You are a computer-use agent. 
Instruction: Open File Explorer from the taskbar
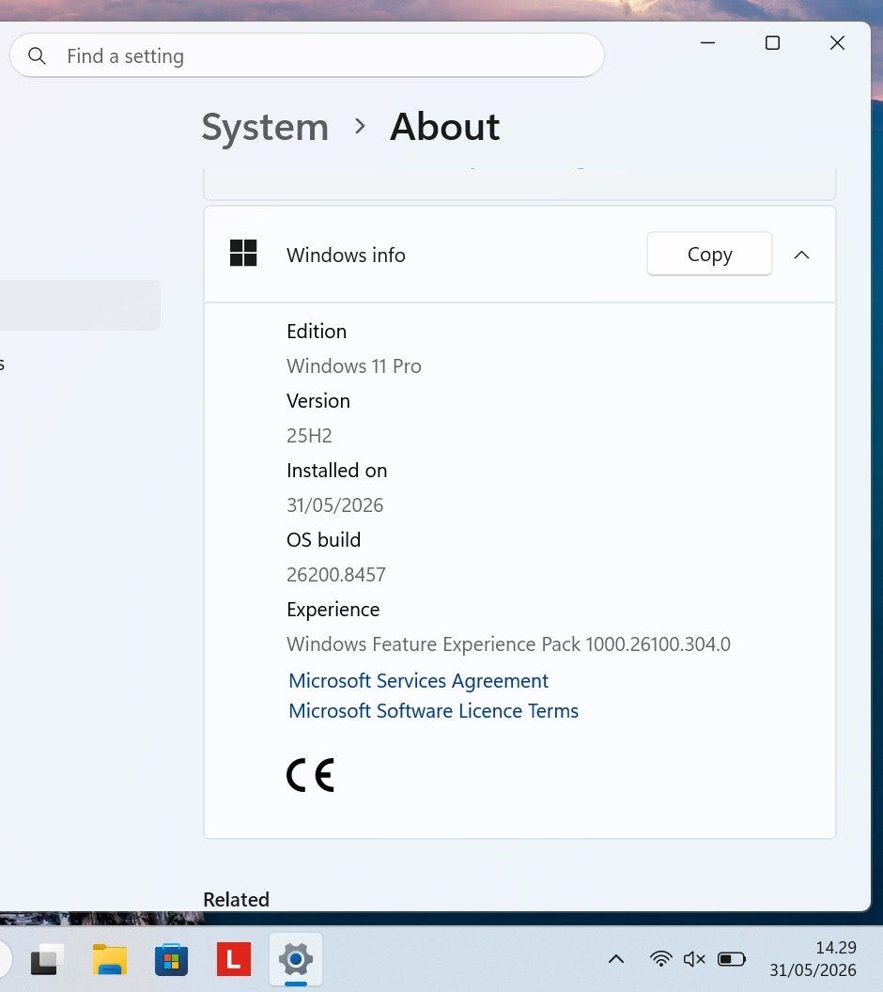pyautogui.click(x=110, y=960)
